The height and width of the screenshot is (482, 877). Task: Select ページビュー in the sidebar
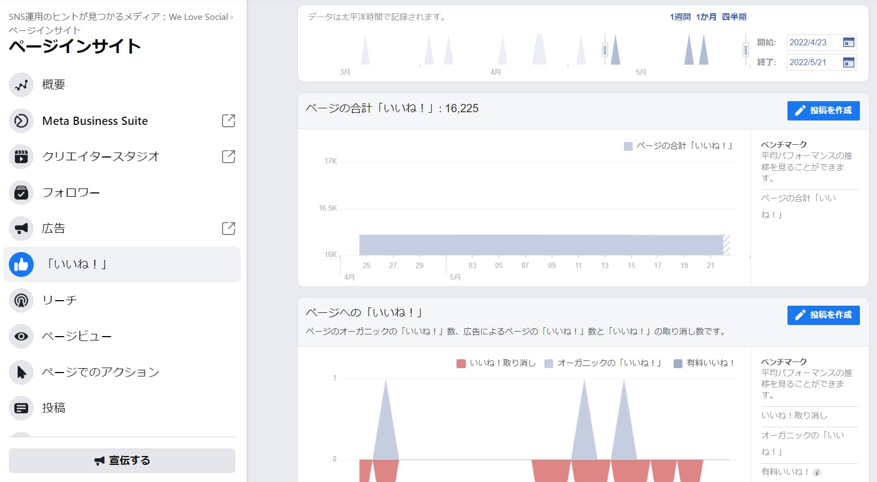[122, 337]
